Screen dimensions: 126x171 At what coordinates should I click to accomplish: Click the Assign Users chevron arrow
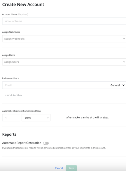tap(124, 62)
